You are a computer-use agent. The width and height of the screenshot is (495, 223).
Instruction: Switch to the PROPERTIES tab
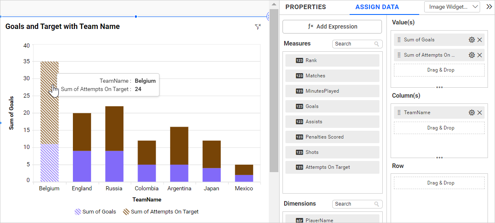click(306, 7)
